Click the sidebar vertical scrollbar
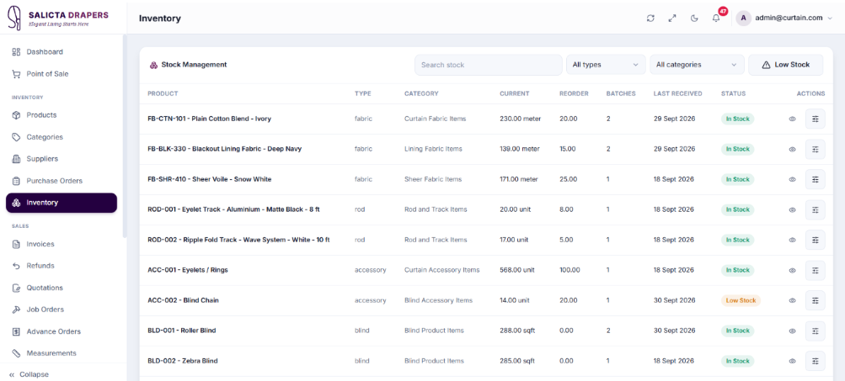This screenshot has height=381, width=845. coord(125,137)
